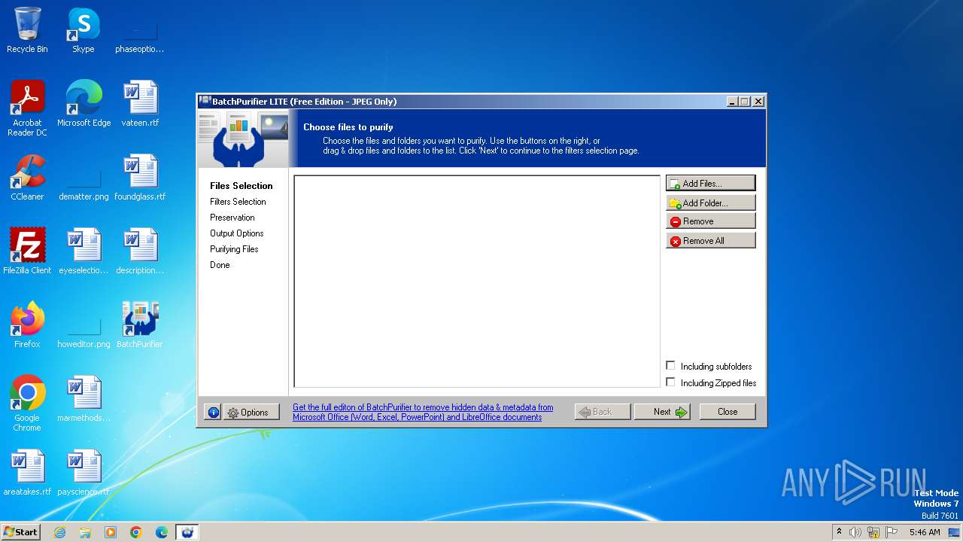Open the FileZilla Client shortcut
Viewport: 963px width, 542px height.
[x=27, y=251]
